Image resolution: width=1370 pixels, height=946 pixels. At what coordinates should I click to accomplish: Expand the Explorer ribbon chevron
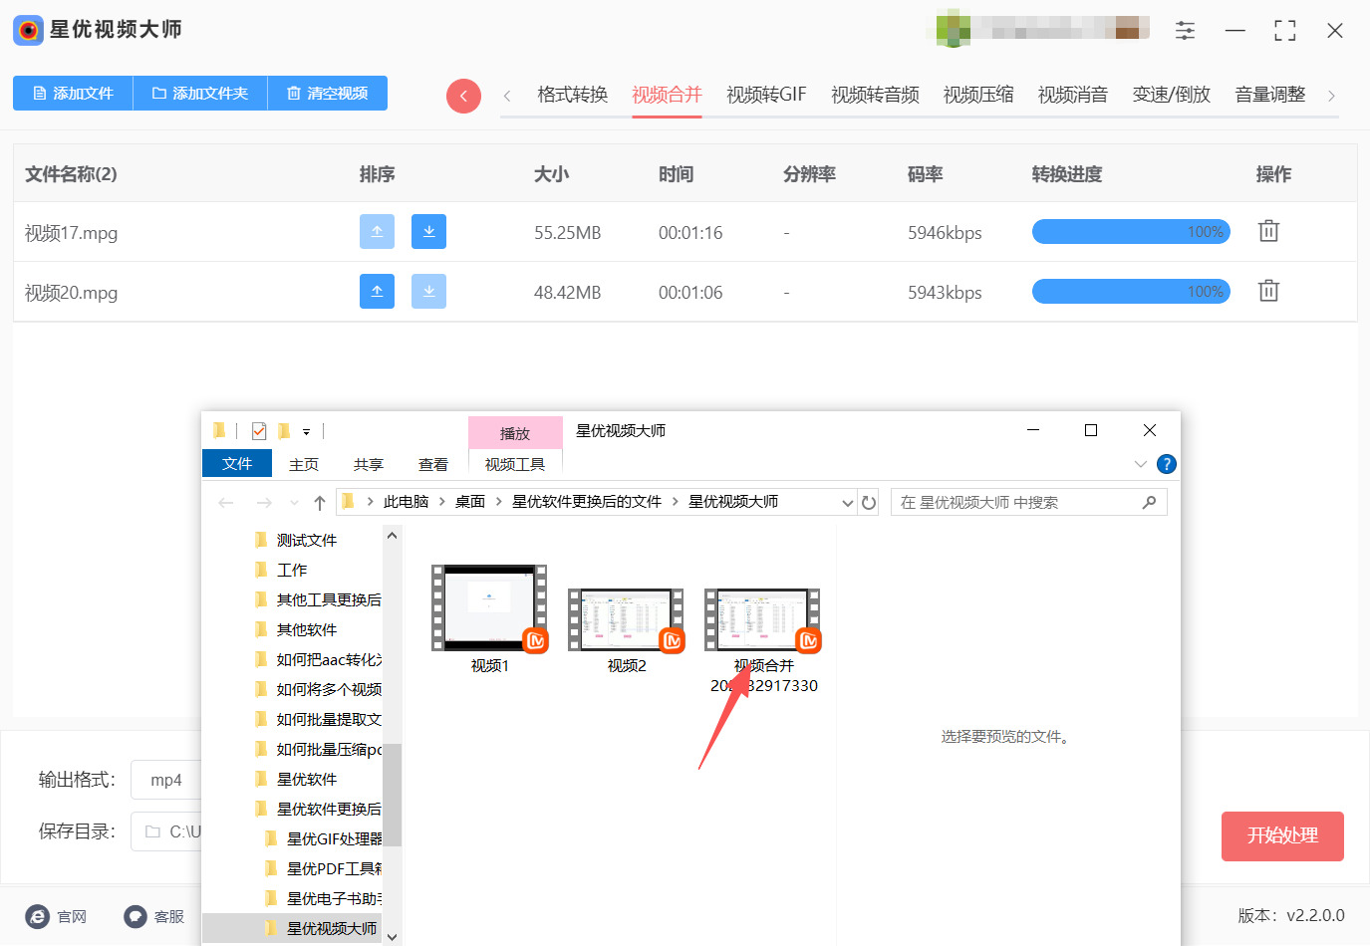point(1140,464)
